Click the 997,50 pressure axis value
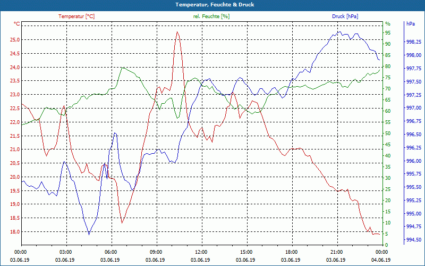 (414, 82)
